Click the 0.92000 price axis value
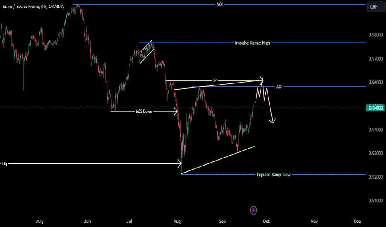The image size is (386, 227). click(x=376, y=177)
